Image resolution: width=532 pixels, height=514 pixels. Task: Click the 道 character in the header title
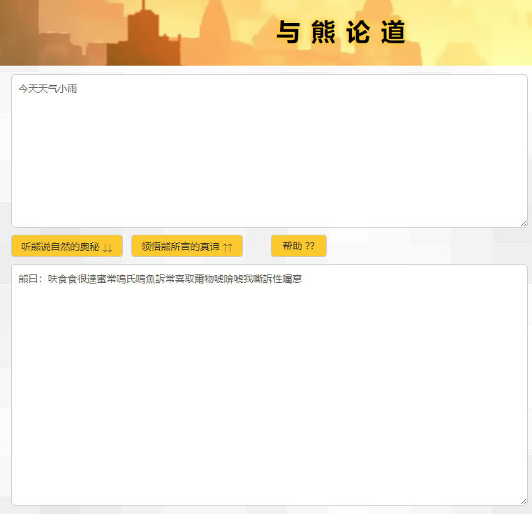click(394, 32)
